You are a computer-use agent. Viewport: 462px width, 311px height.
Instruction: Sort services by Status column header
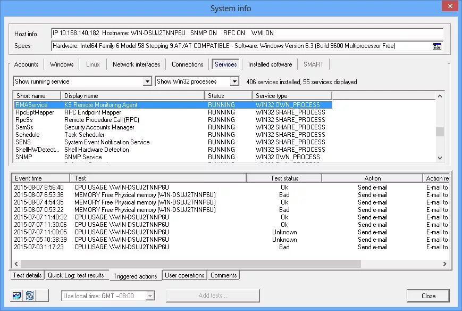point(229,96)
